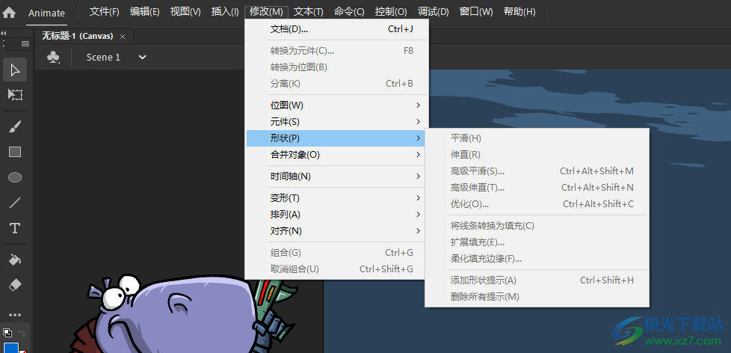The image size is (731, 353).
Task: Close the 无标题-1 document tab
Action: click(123, 37)
